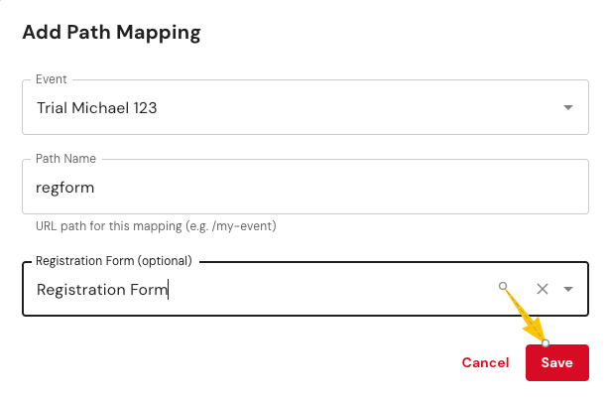Click inside the Registration Form text input
This screenshot has height=402, width=608.
pyautogui.click(x=258, y=289)
